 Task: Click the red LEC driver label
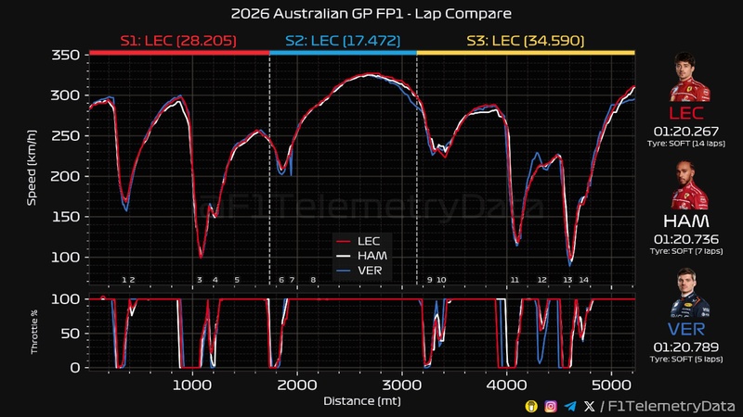click(x=686, y=113)
